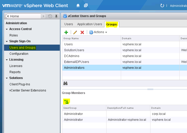Sort members by Domain column header
The width and height of the screenshot is (187, 133).
coord(169,108)
